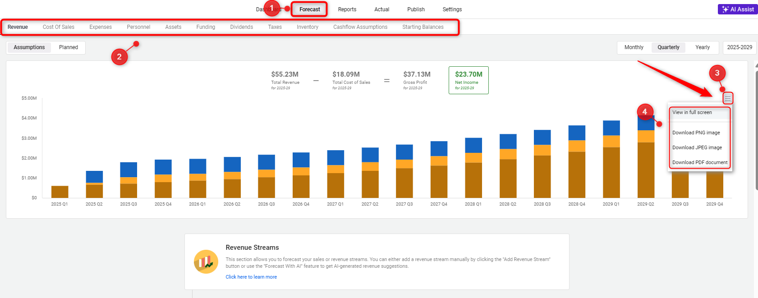Image resolution: width=758 pixels, height=298 pixels.
Task: Open the Cost Of Sales sub-tab
Action: (59, 27)
